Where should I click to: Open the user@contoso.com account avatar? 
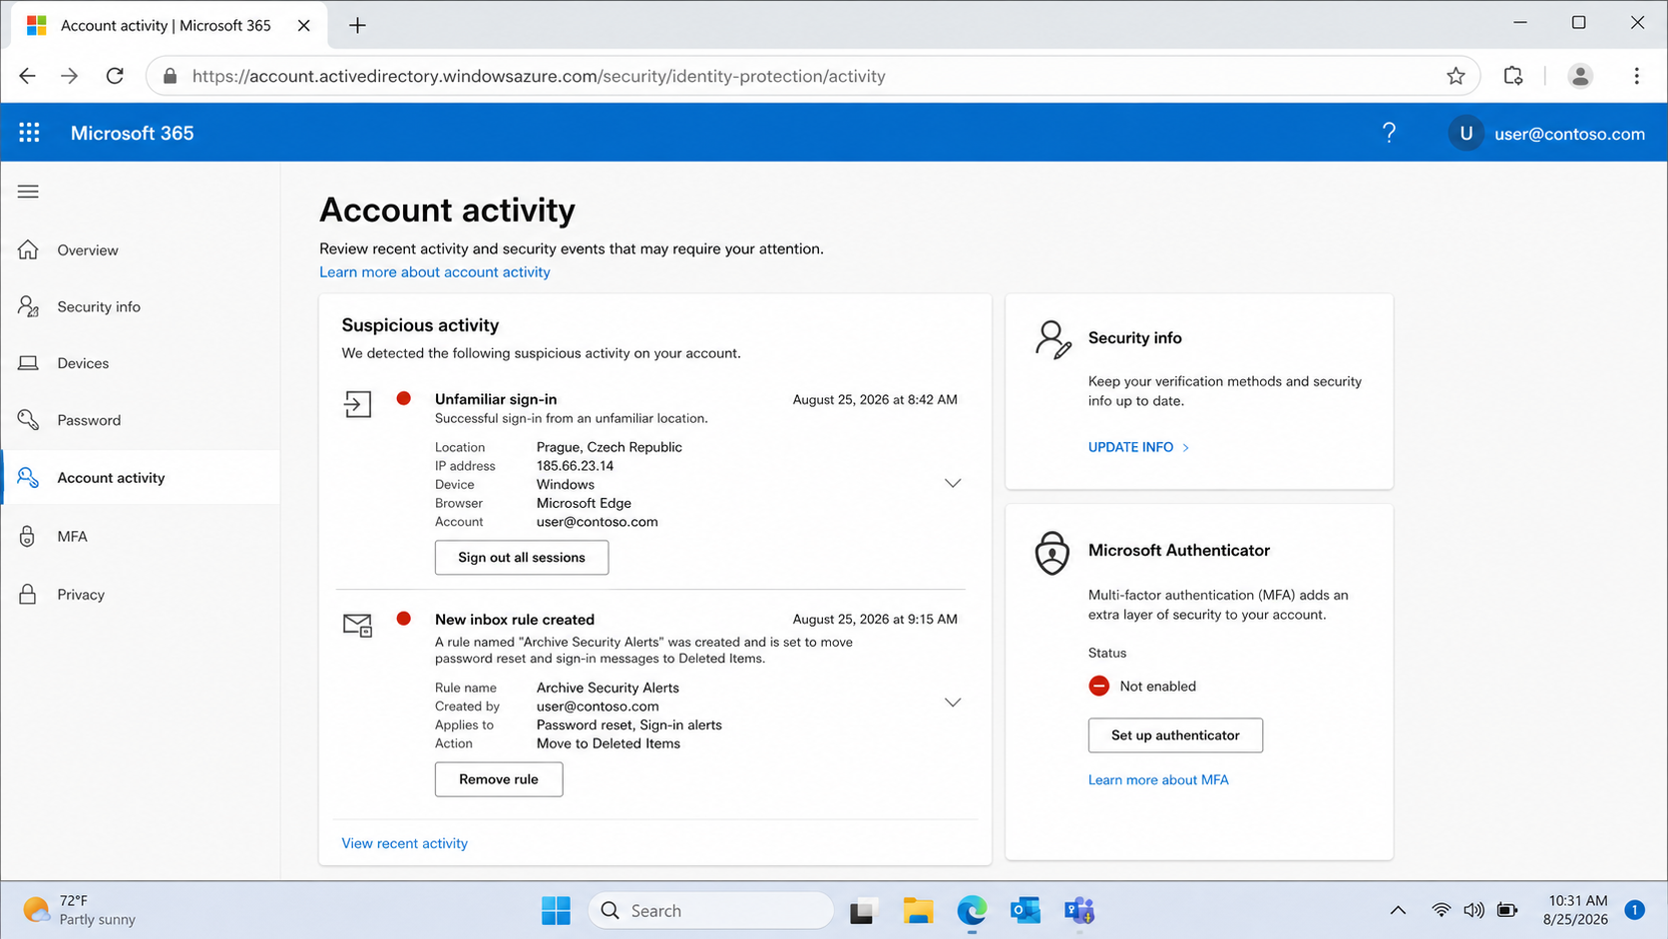pos(1465,133)
